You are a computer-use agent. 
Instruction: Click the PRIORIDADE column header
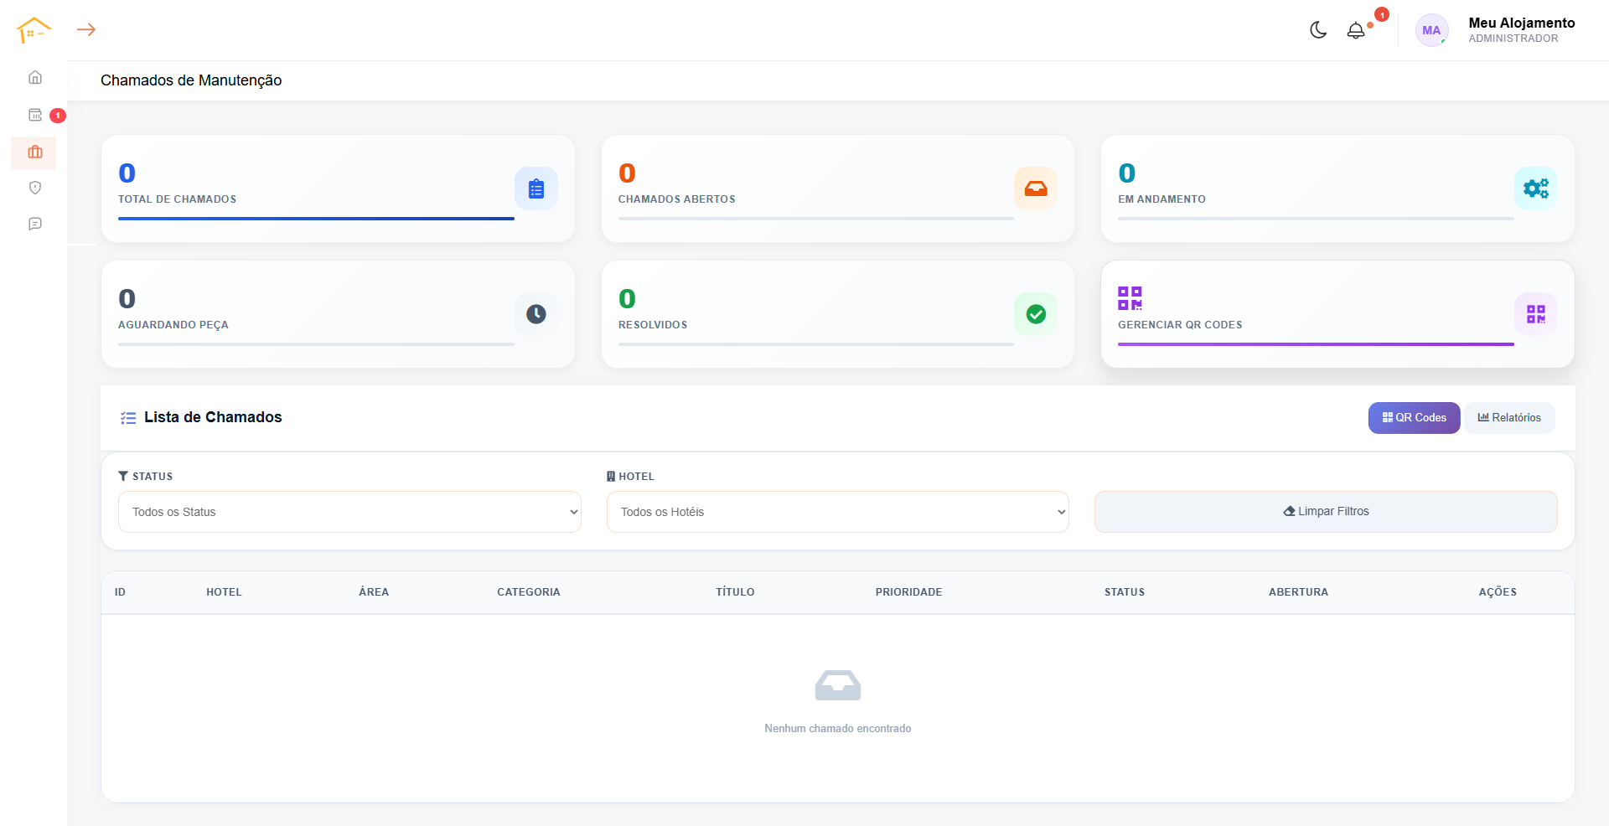click(x=909, y=592)
